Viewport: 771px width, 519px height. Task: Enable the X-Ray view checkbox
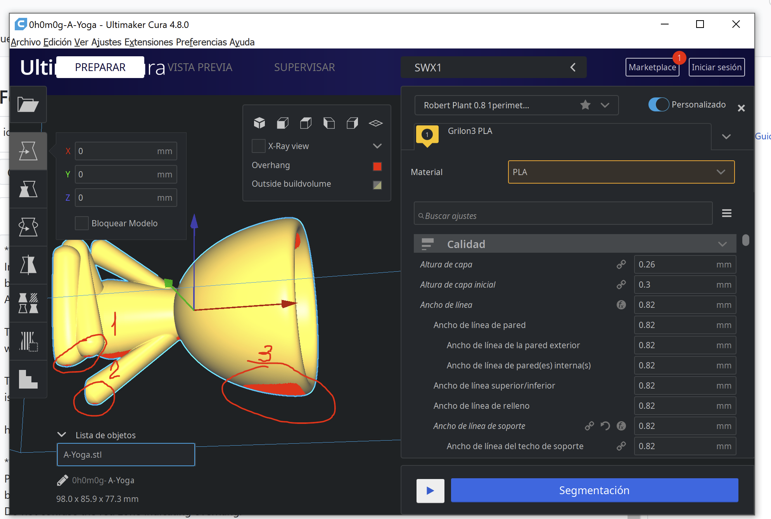(258, 146)
